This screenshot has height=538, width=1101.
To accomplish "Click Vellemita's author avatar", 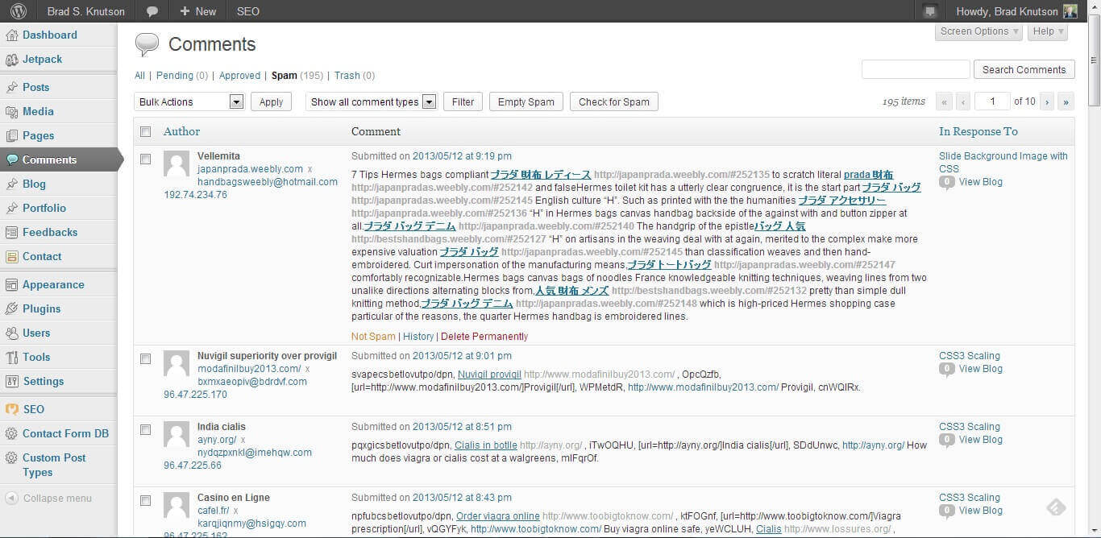I will [x=177, y=163].
